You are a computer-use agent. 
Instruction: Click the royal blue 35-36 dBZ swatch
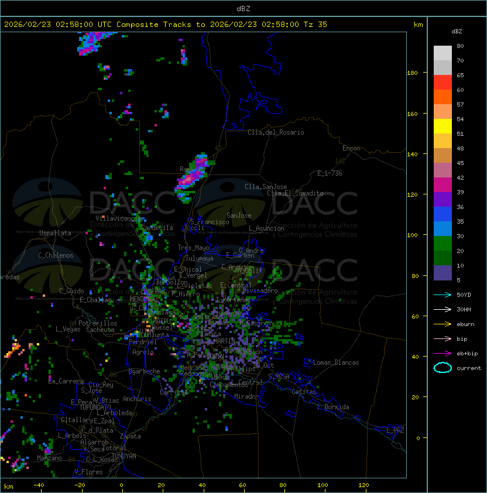(443, 214)
